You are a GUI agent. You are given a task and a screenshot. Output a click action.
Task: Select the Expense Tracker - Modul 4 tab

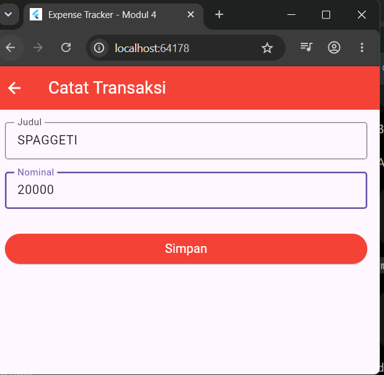[x=113, y=15]
